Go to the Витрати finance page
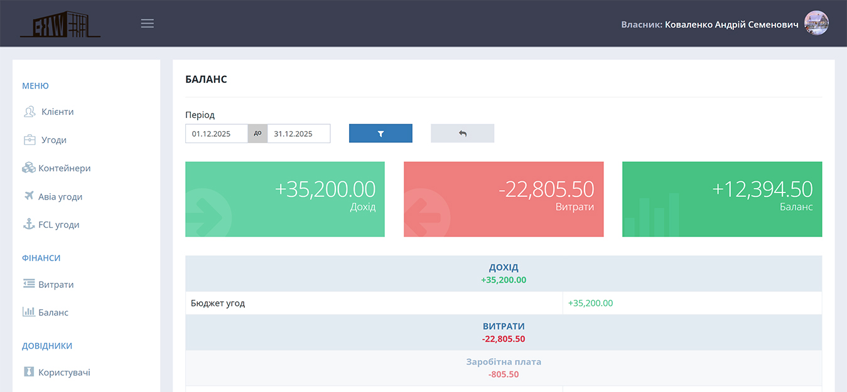The image size is (847, 392). (56, 284)
